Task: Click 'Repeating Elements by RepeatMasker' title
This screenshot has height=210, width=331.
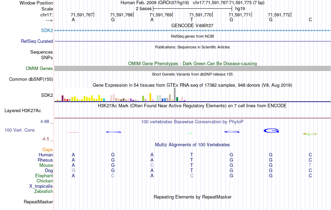Action: tap(192, 197)
